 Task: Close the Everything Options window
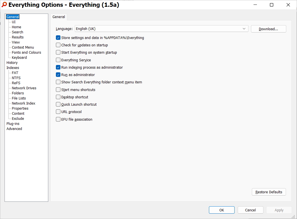click(288, 5)
